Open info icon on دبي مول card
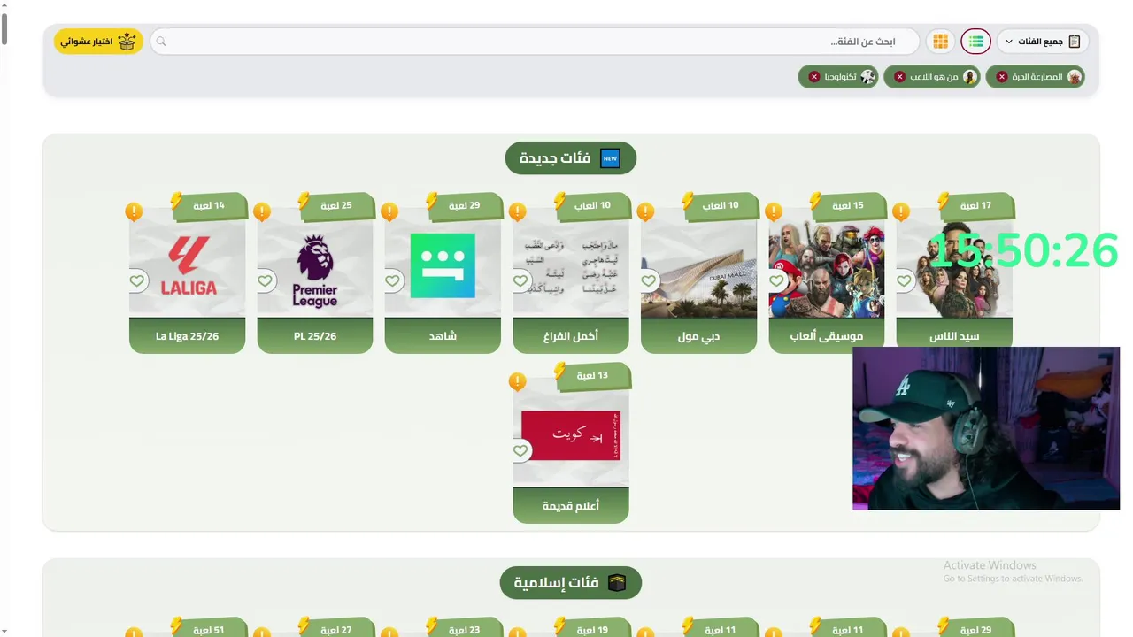The width and height of the screenshot is (1133, 637). 645,211
